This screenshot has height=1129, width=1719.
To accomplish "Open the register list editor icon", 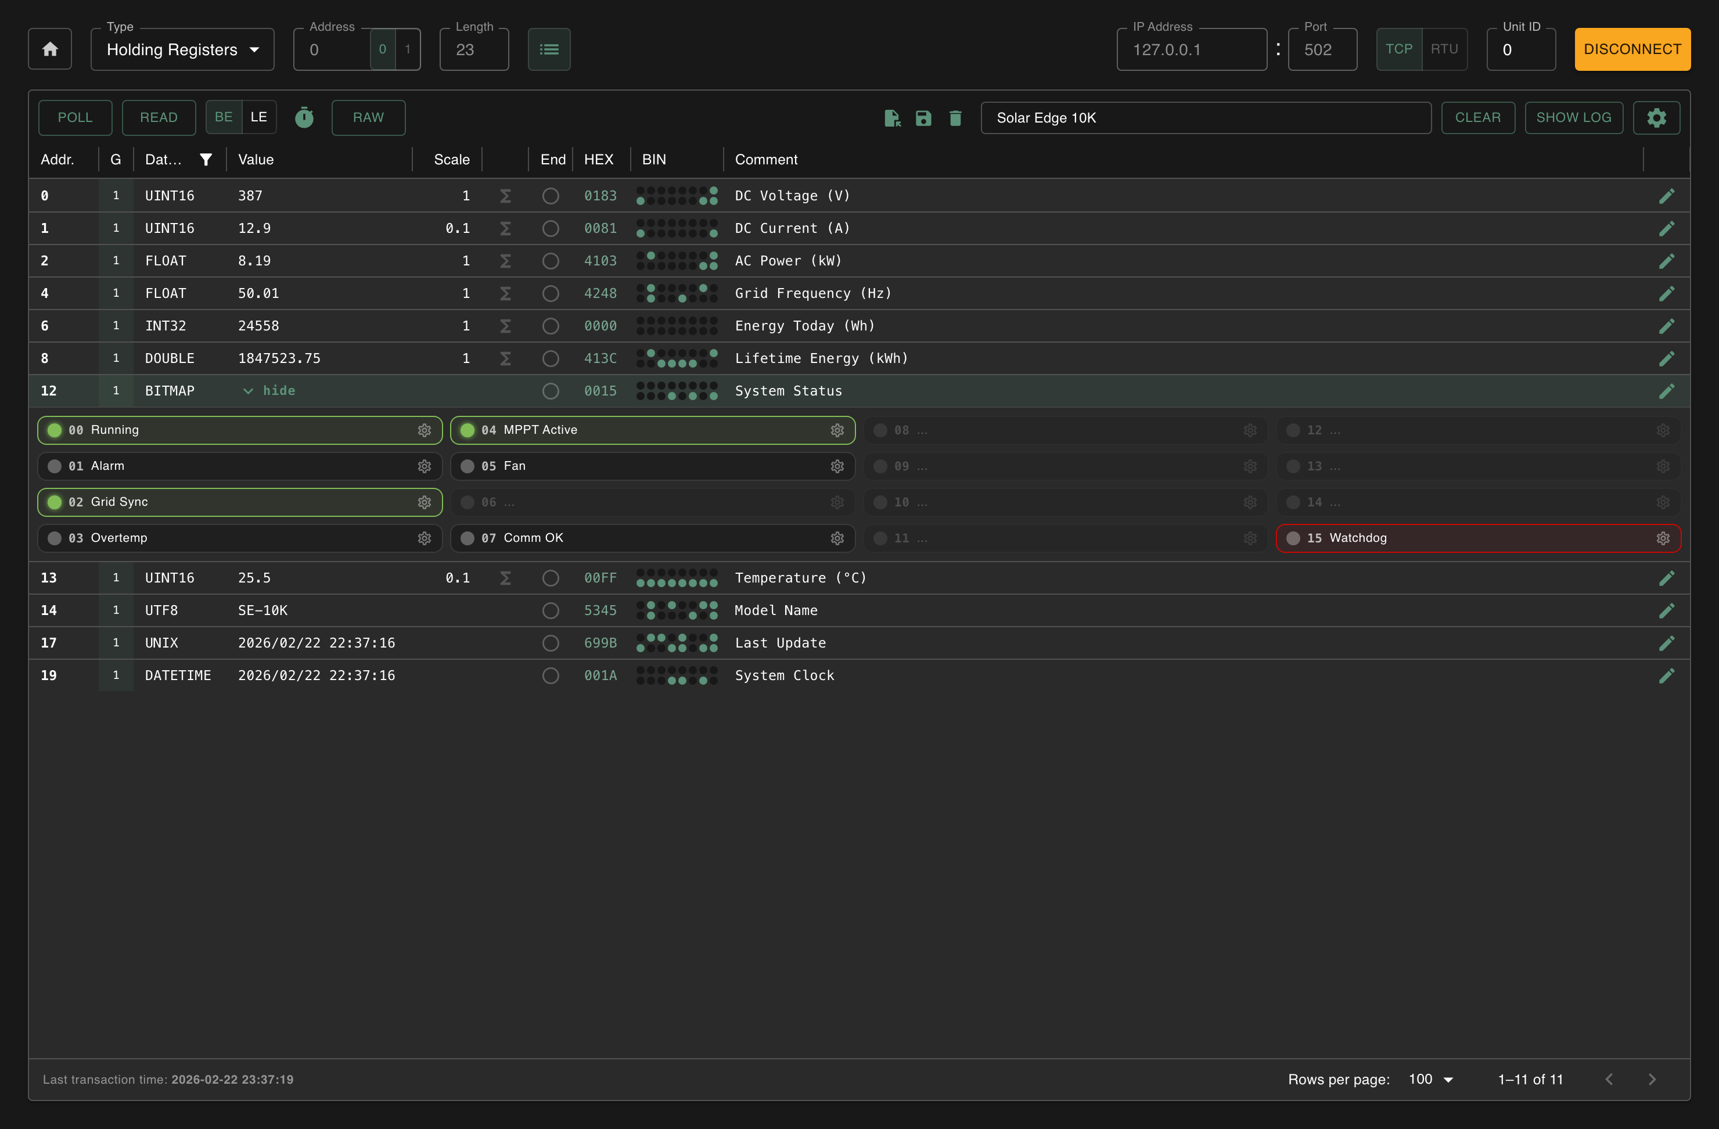I will pyautogui.click(x=549, y=48).
